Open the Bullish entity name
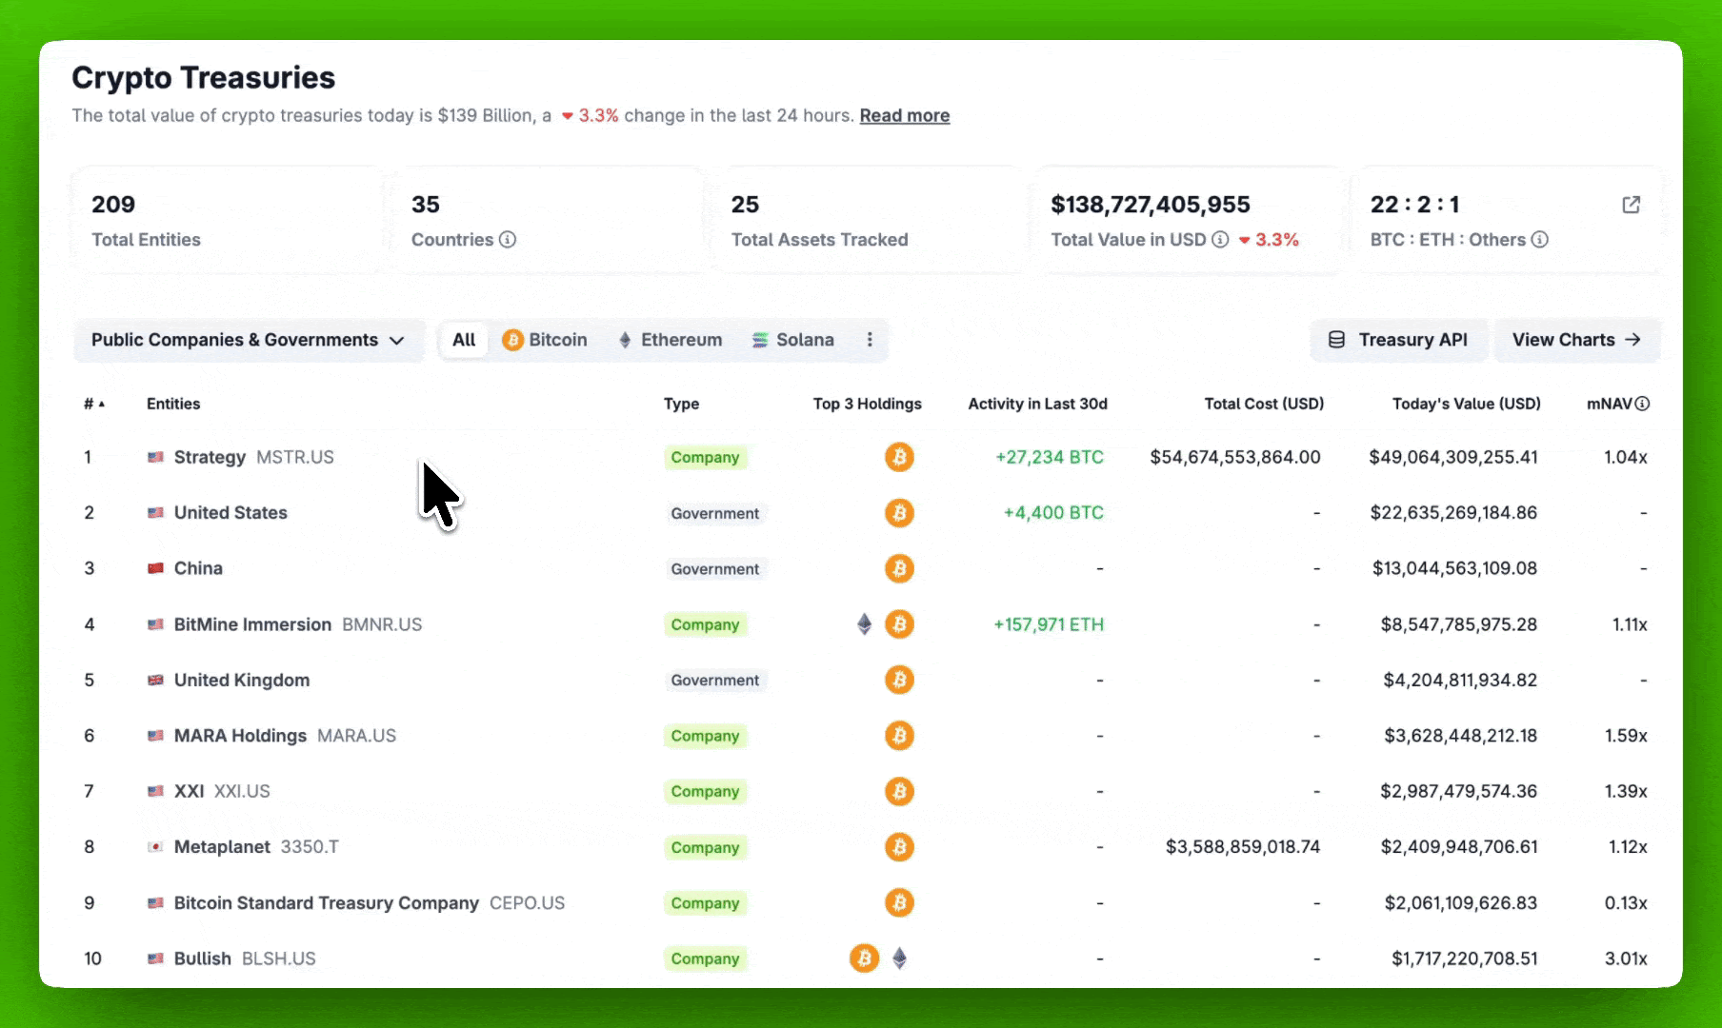Screen dimensions: 1722x1028 tap(202, 959)
